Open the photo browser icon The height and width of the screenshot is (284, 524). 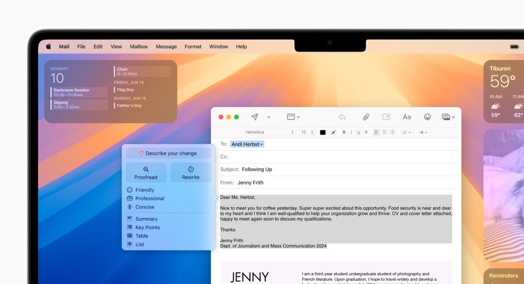pyautogui.click(x=448, y=117)
